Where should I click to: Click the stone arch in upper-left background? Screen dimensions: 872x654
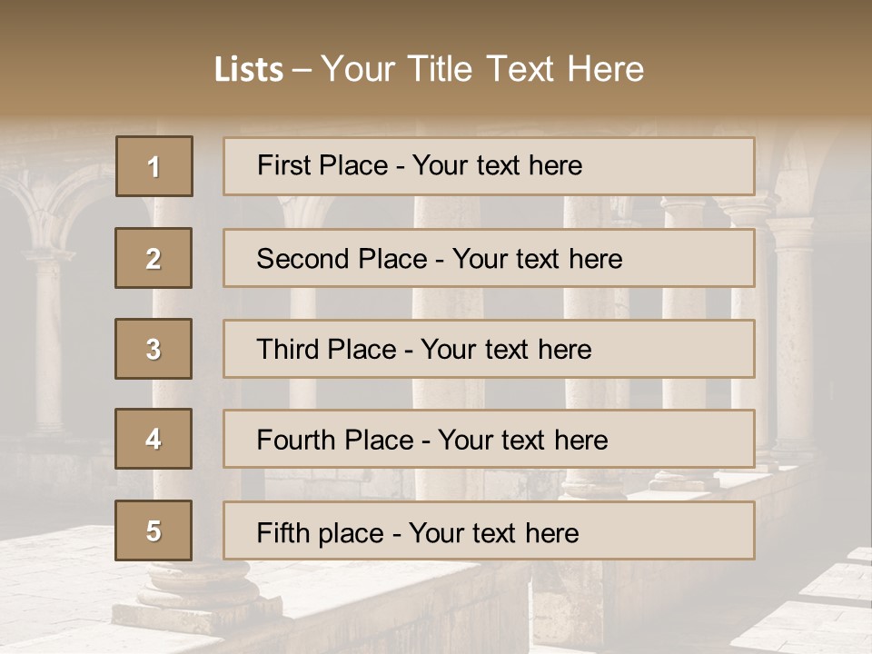[x=55, y=206]
